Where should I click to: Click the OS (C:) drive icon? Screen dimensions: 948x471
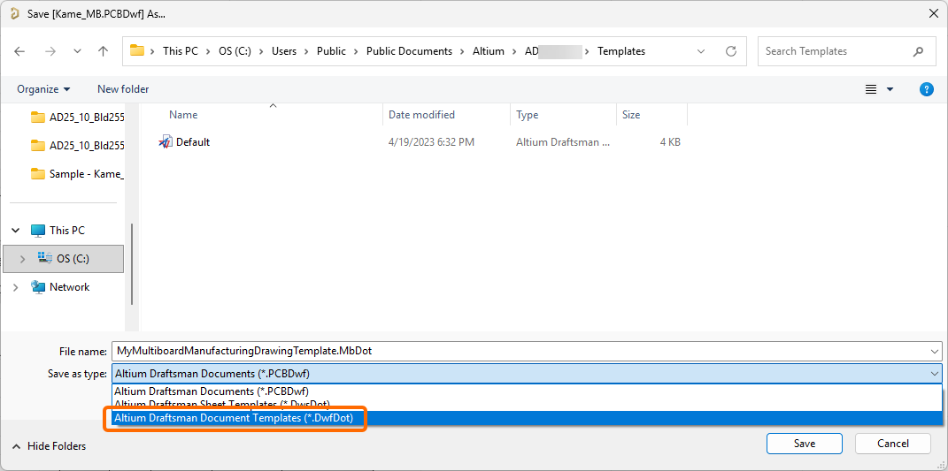pos(44,259)
